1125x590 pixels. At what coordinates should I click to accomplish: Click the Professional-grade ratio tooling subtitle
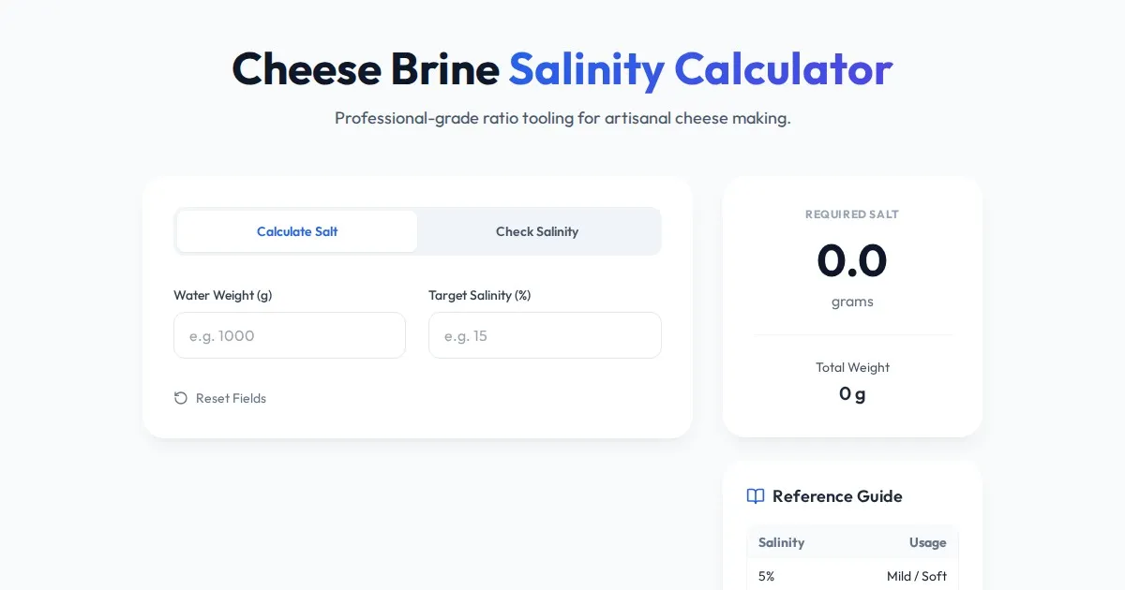562,119
